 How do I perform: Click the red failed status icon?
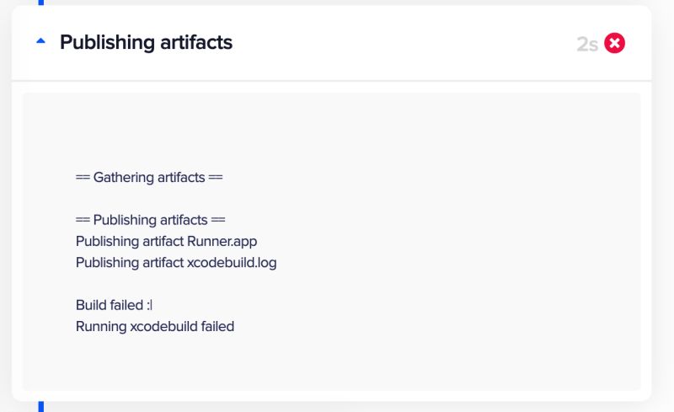point(615,43)
